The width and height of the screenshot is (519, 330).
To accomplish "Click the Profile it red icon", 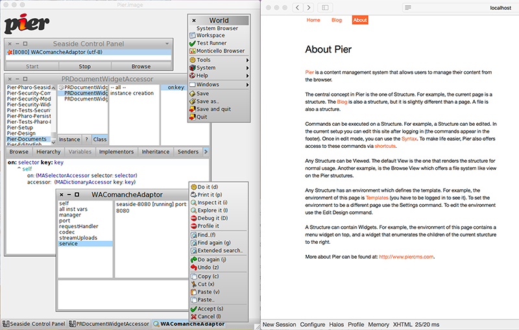I will (194, 226).
